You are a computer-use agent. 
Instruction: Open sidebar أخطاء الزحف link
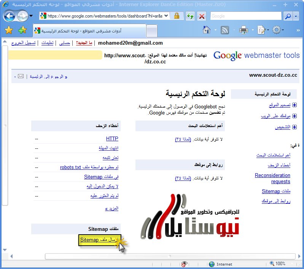[x=279, y=165]
